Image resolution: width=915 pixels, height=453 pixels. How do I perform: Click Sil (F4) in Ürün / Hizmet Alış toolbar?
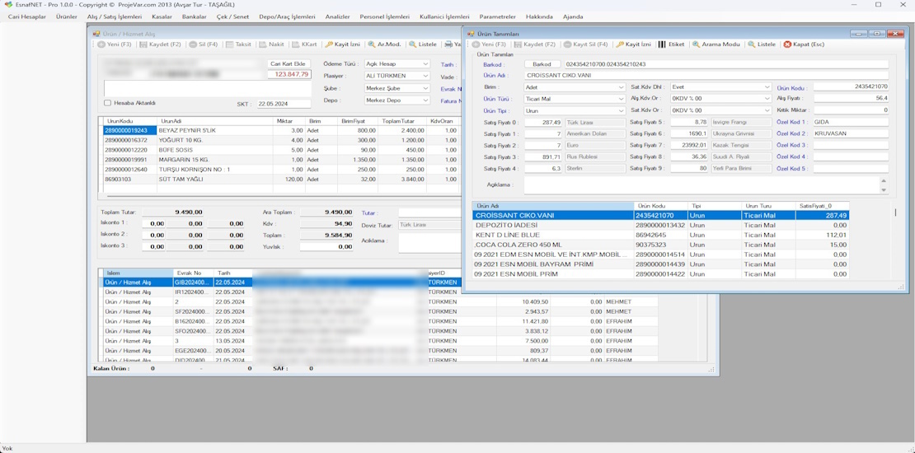204,44
